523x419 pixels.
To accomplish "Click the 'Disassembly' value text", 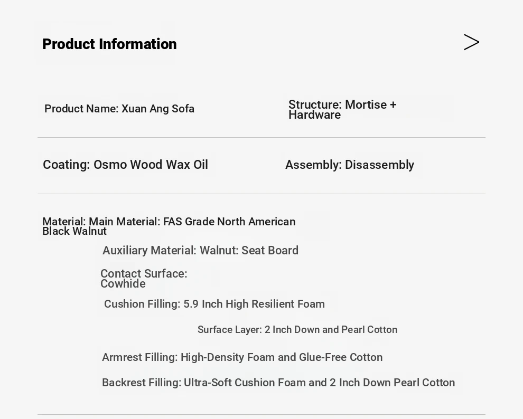I will 379,165.
